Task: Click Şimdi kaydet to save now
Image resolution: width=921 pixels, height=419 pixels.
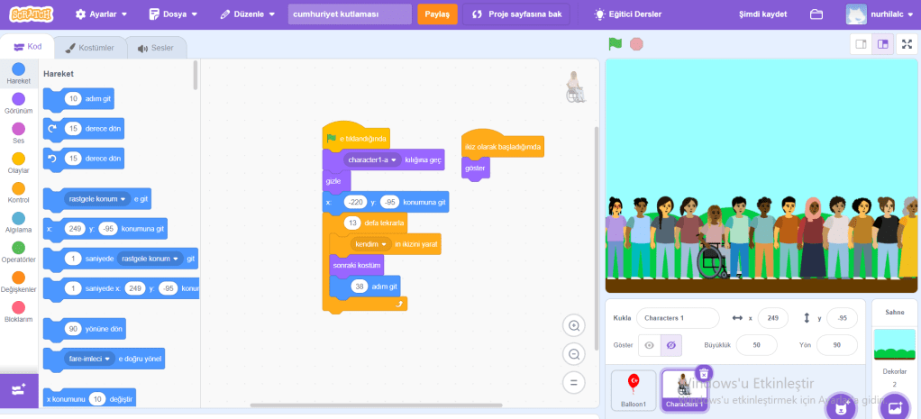Action: click(x=762, y=14)
